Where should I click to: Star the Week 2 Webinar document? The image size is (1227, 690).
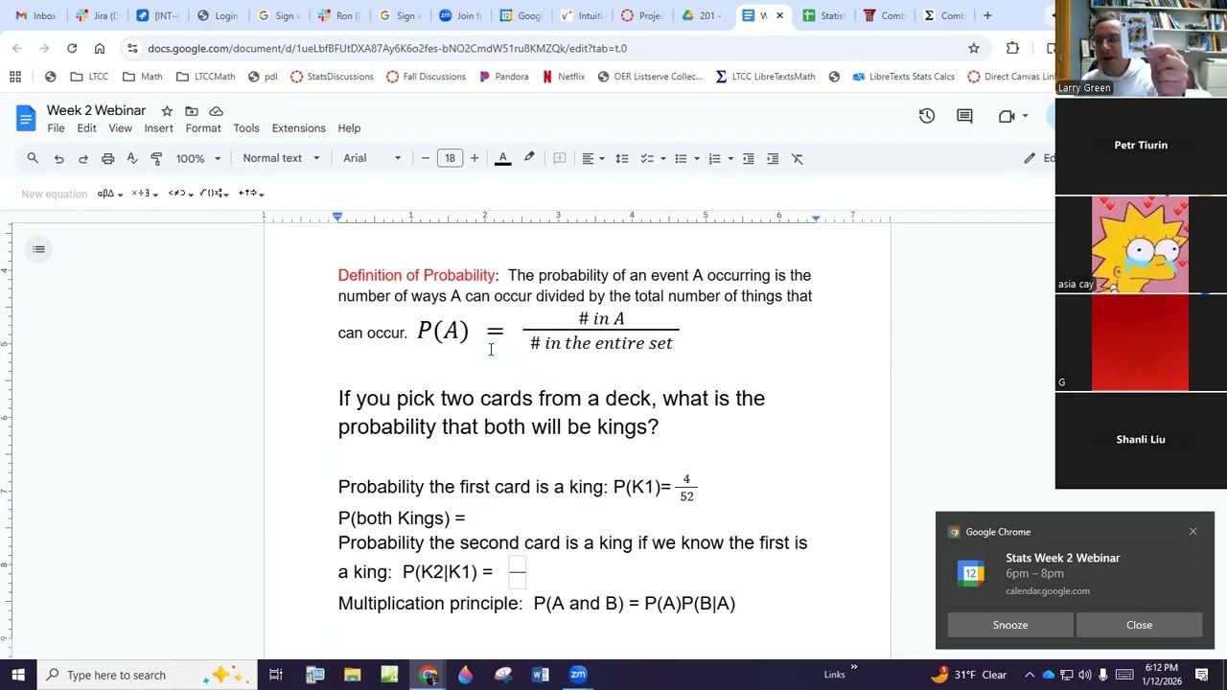tap(167, 111)
